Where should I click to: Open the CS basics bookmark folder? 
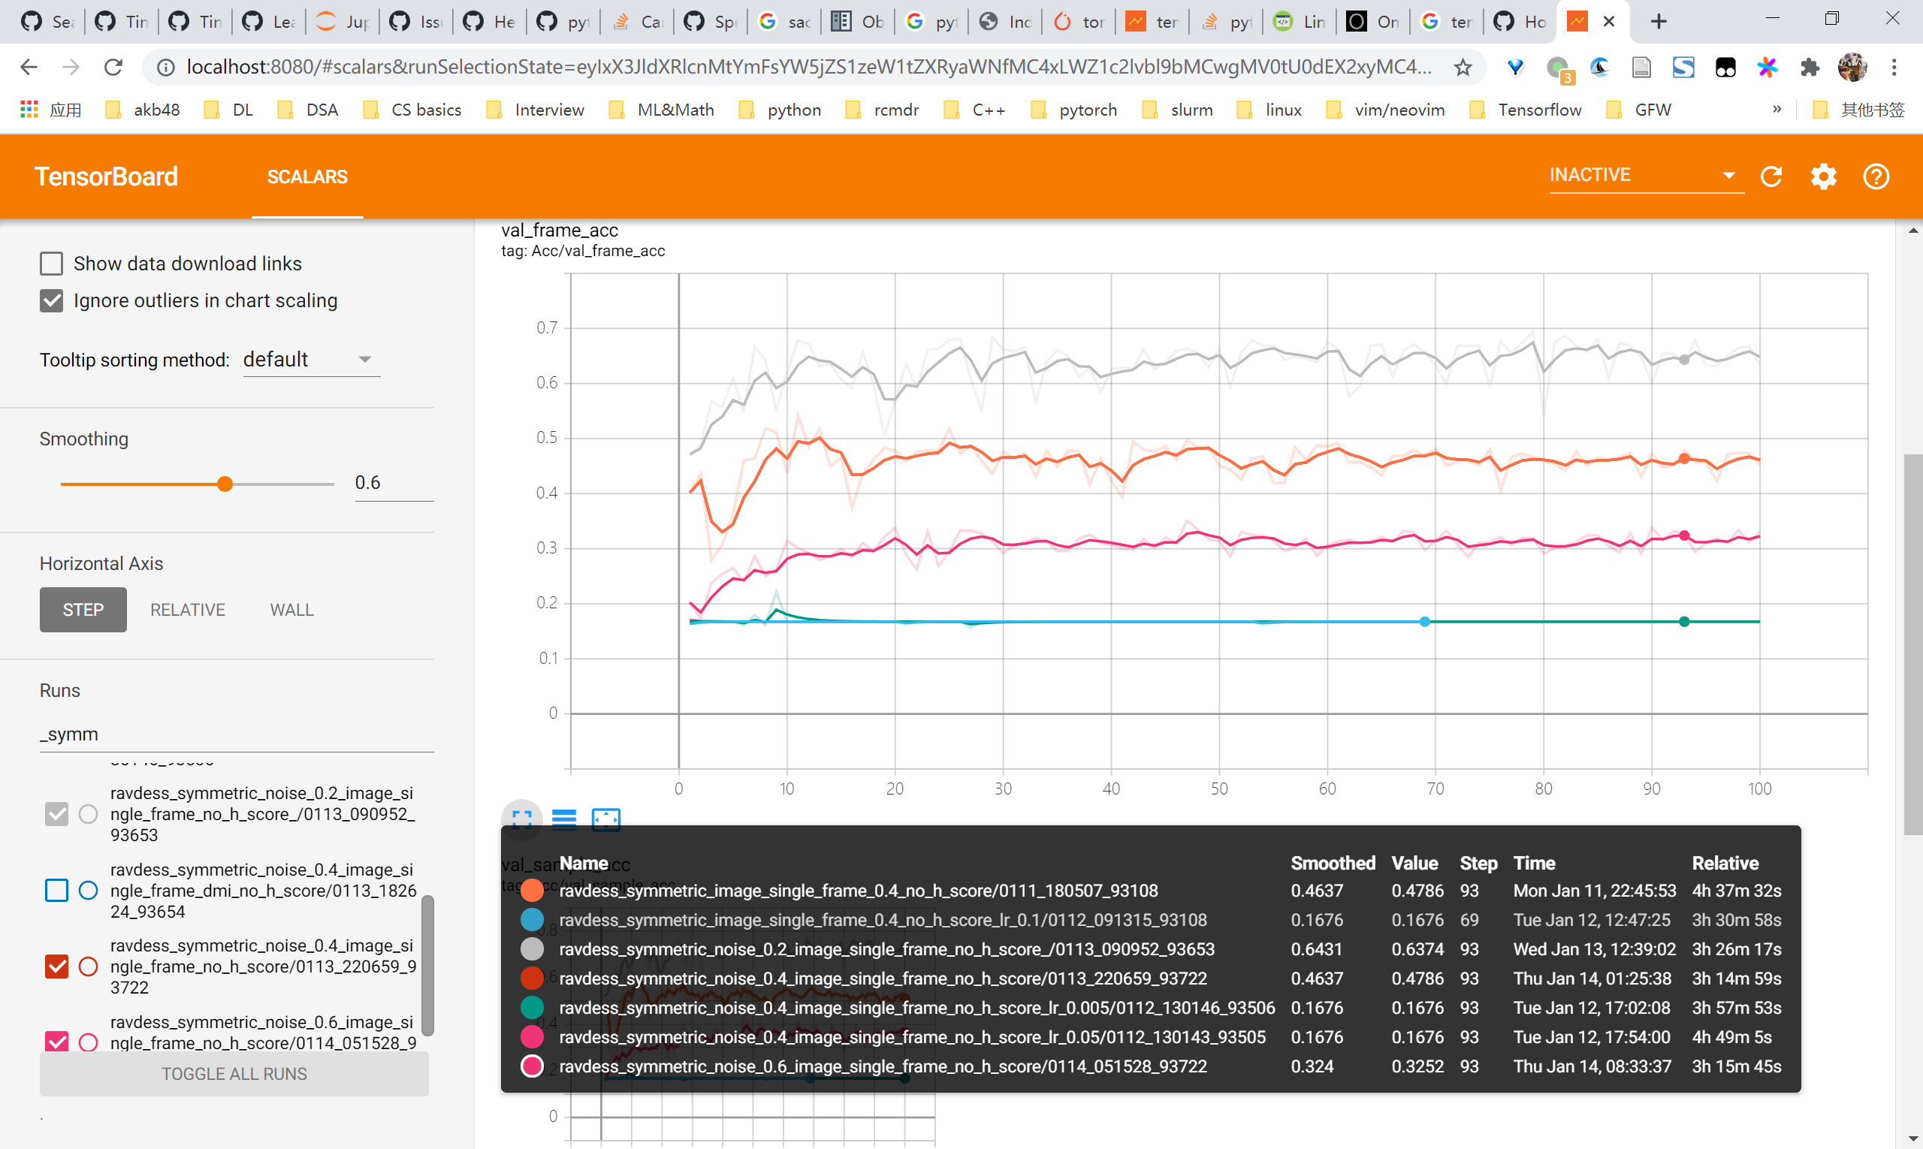point(412,110)
